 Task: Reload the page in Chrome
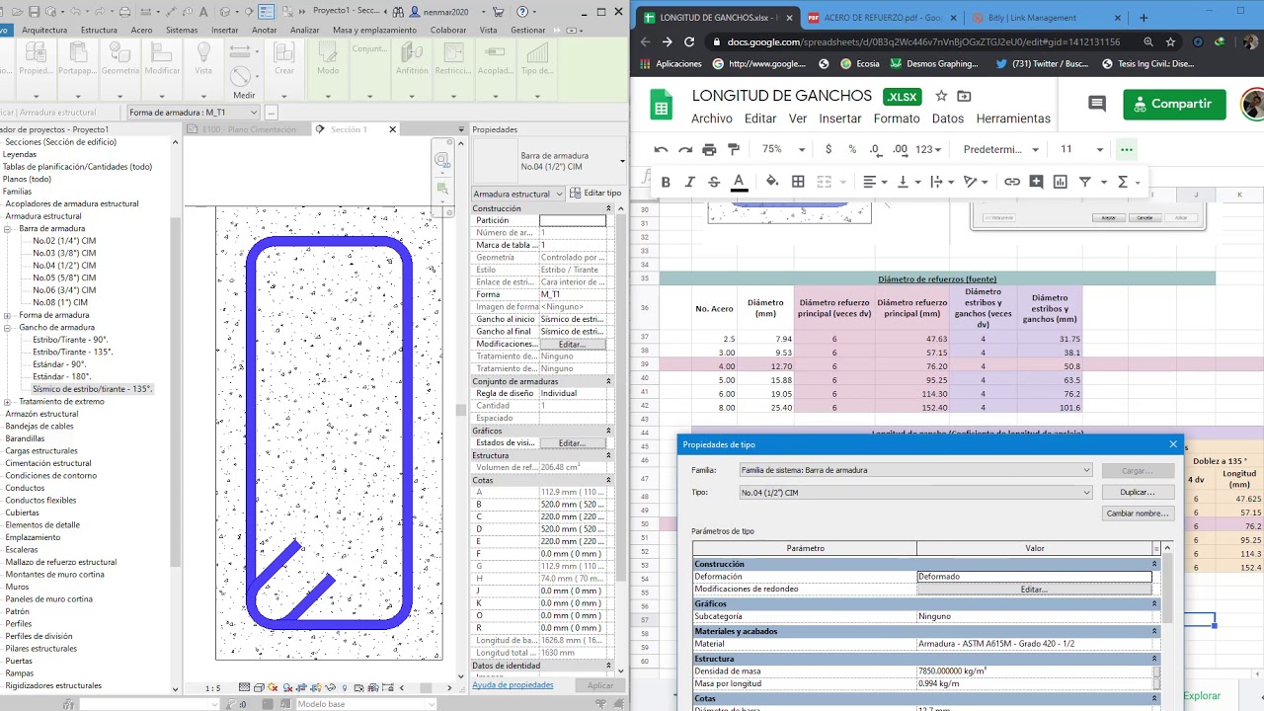coord(688,41)
